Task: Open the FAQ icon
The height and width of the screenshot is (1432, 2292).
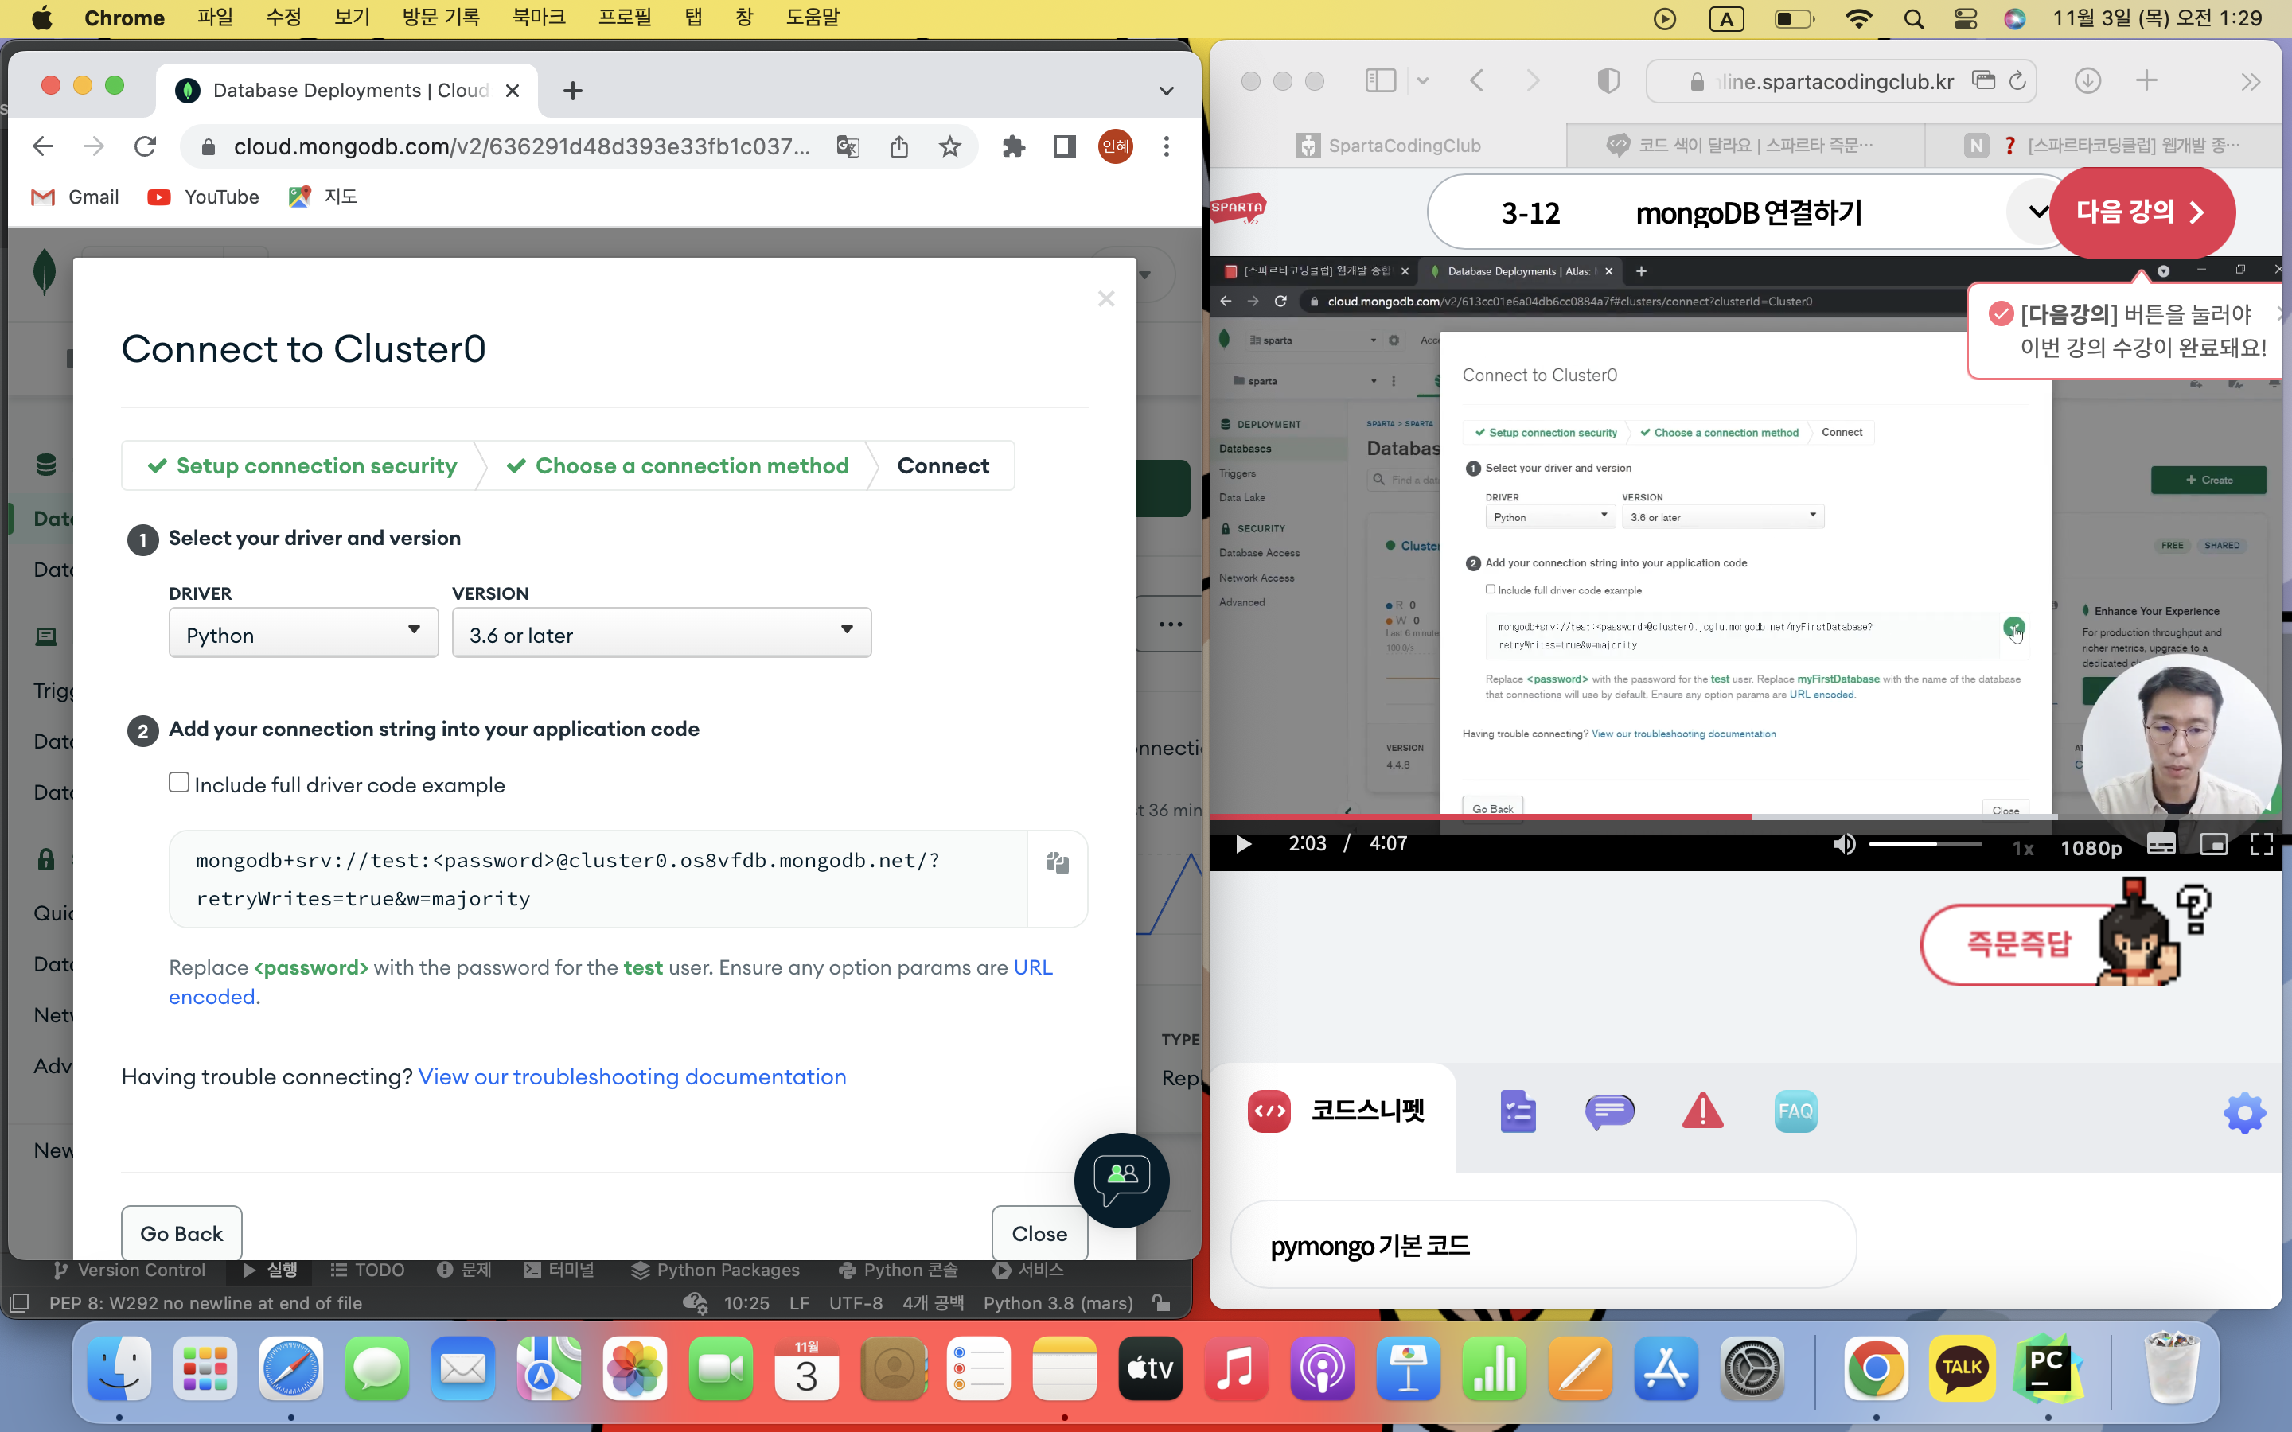Action: 1795,1111
